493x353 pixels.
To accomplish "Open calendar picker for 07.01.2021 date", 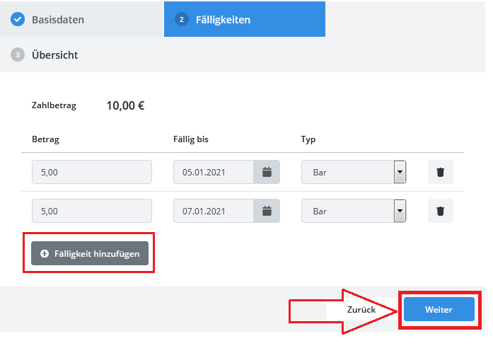I will click(267, 211).
